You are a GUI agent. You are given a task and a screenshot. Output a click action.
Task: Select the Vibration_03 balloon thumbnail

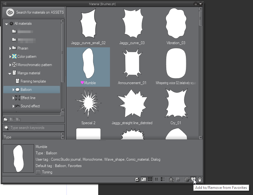tap(176, 23)
